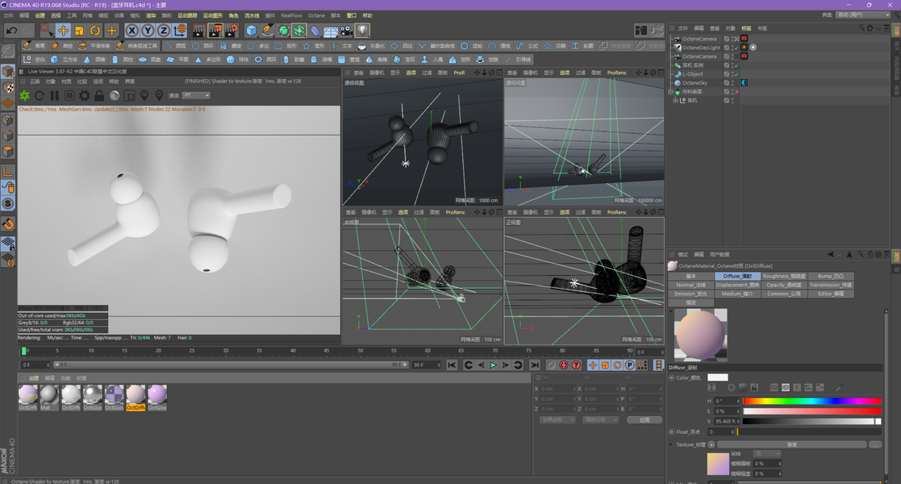Select the L-Object in object manager
This screenshot has width=901, height=484.
(692, 74)
